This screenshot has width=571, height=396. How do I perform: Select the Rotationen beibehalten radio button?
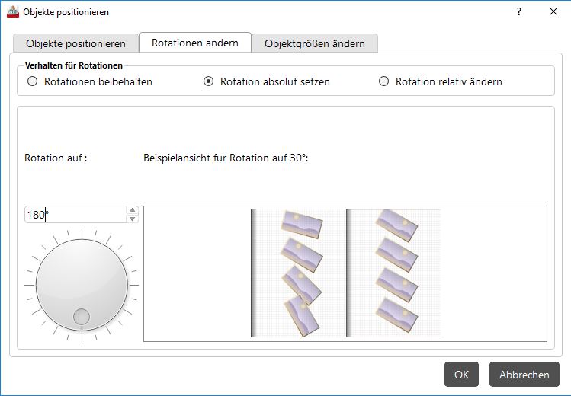pyautogui.click(x=32, y=81)
